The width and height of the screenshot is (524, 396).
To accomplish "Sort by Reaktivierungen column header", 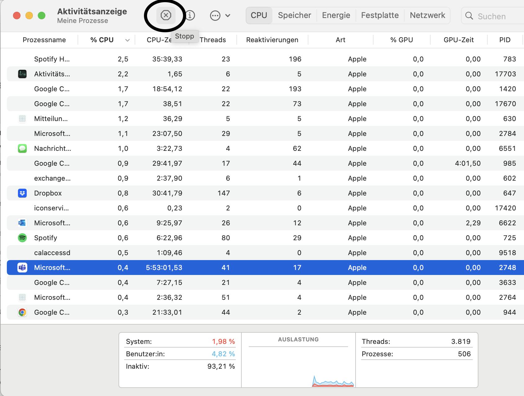I will (272, 40).
